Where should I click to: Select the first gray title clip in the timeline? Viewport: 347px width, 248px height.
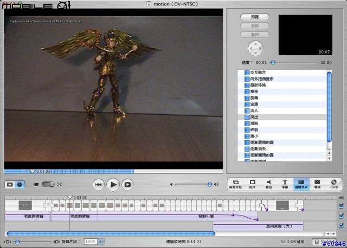tap(25, 205)
